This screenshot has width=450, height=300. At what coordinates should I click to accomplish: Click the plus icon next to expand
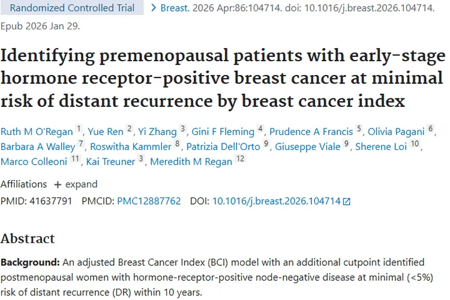pos(58,184)
